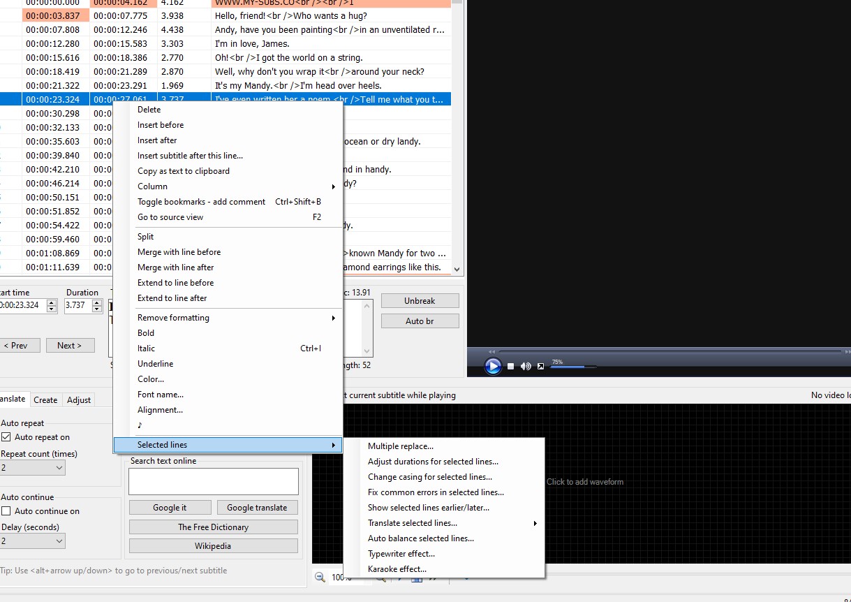Toggle fullscreen video mode
The height and width of the screenshot is (602, 851).
[x=540, y=366]
